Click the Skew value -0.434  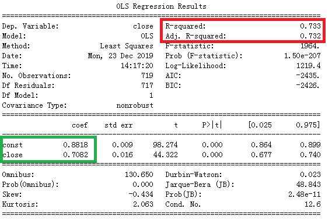pos(141,194)
